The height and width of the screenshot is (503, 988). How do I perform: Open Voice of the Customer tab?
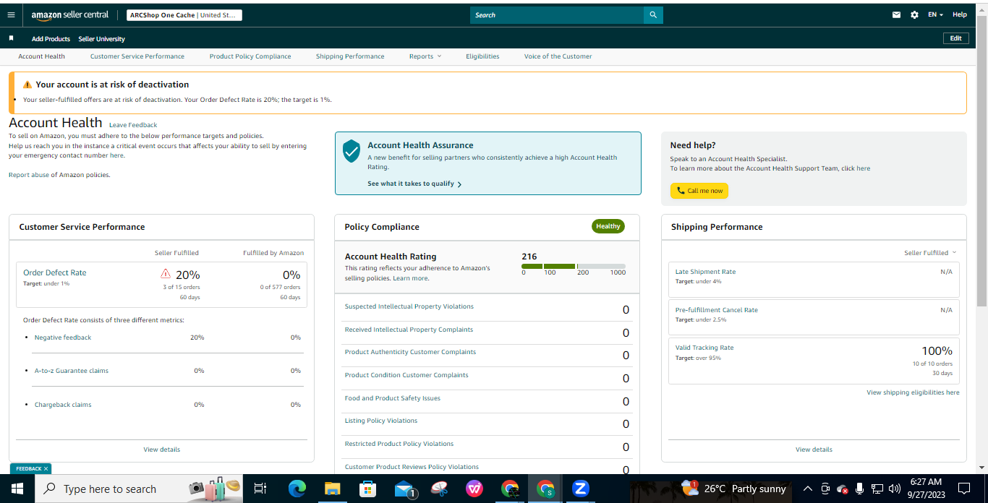pos(558,56)
